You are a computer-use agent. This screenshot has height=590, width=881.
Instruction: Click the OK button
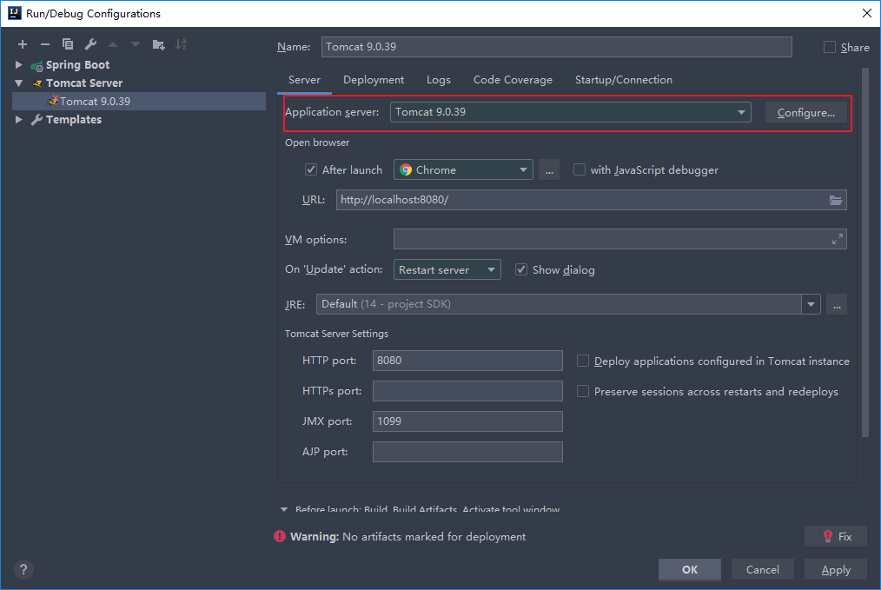click(690, 570)
